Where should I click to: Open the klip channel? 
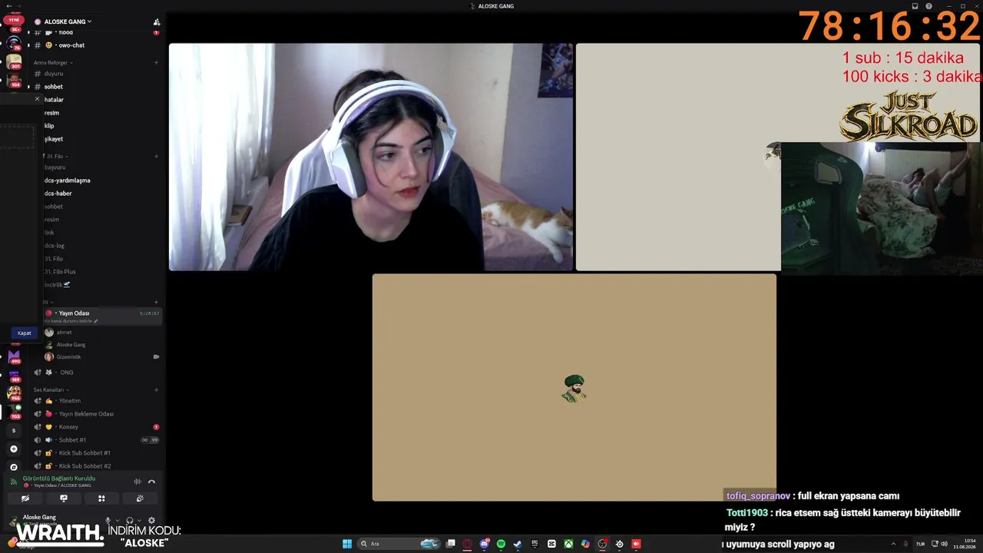pos(49,126)
